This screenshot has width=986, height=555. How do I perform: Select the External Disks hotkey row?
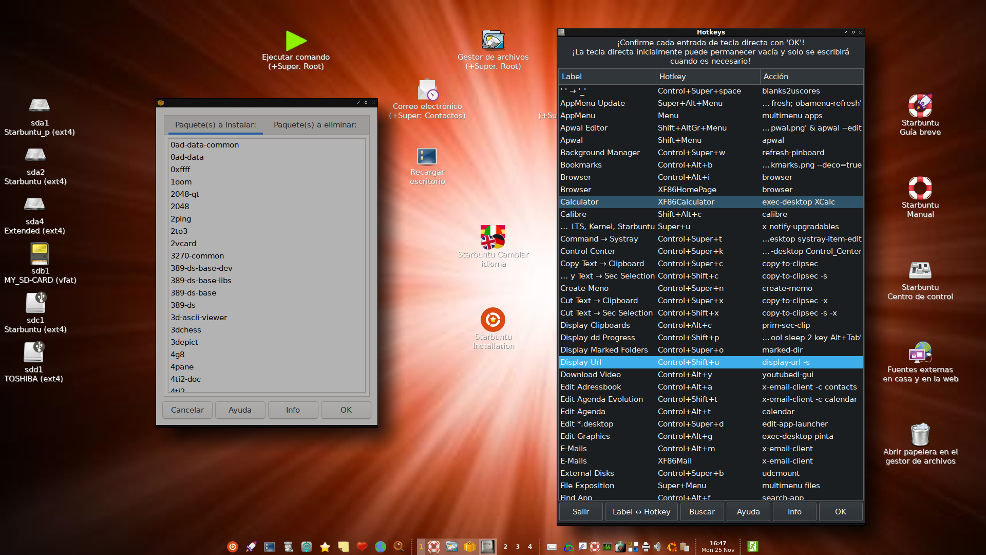point(711,473)
